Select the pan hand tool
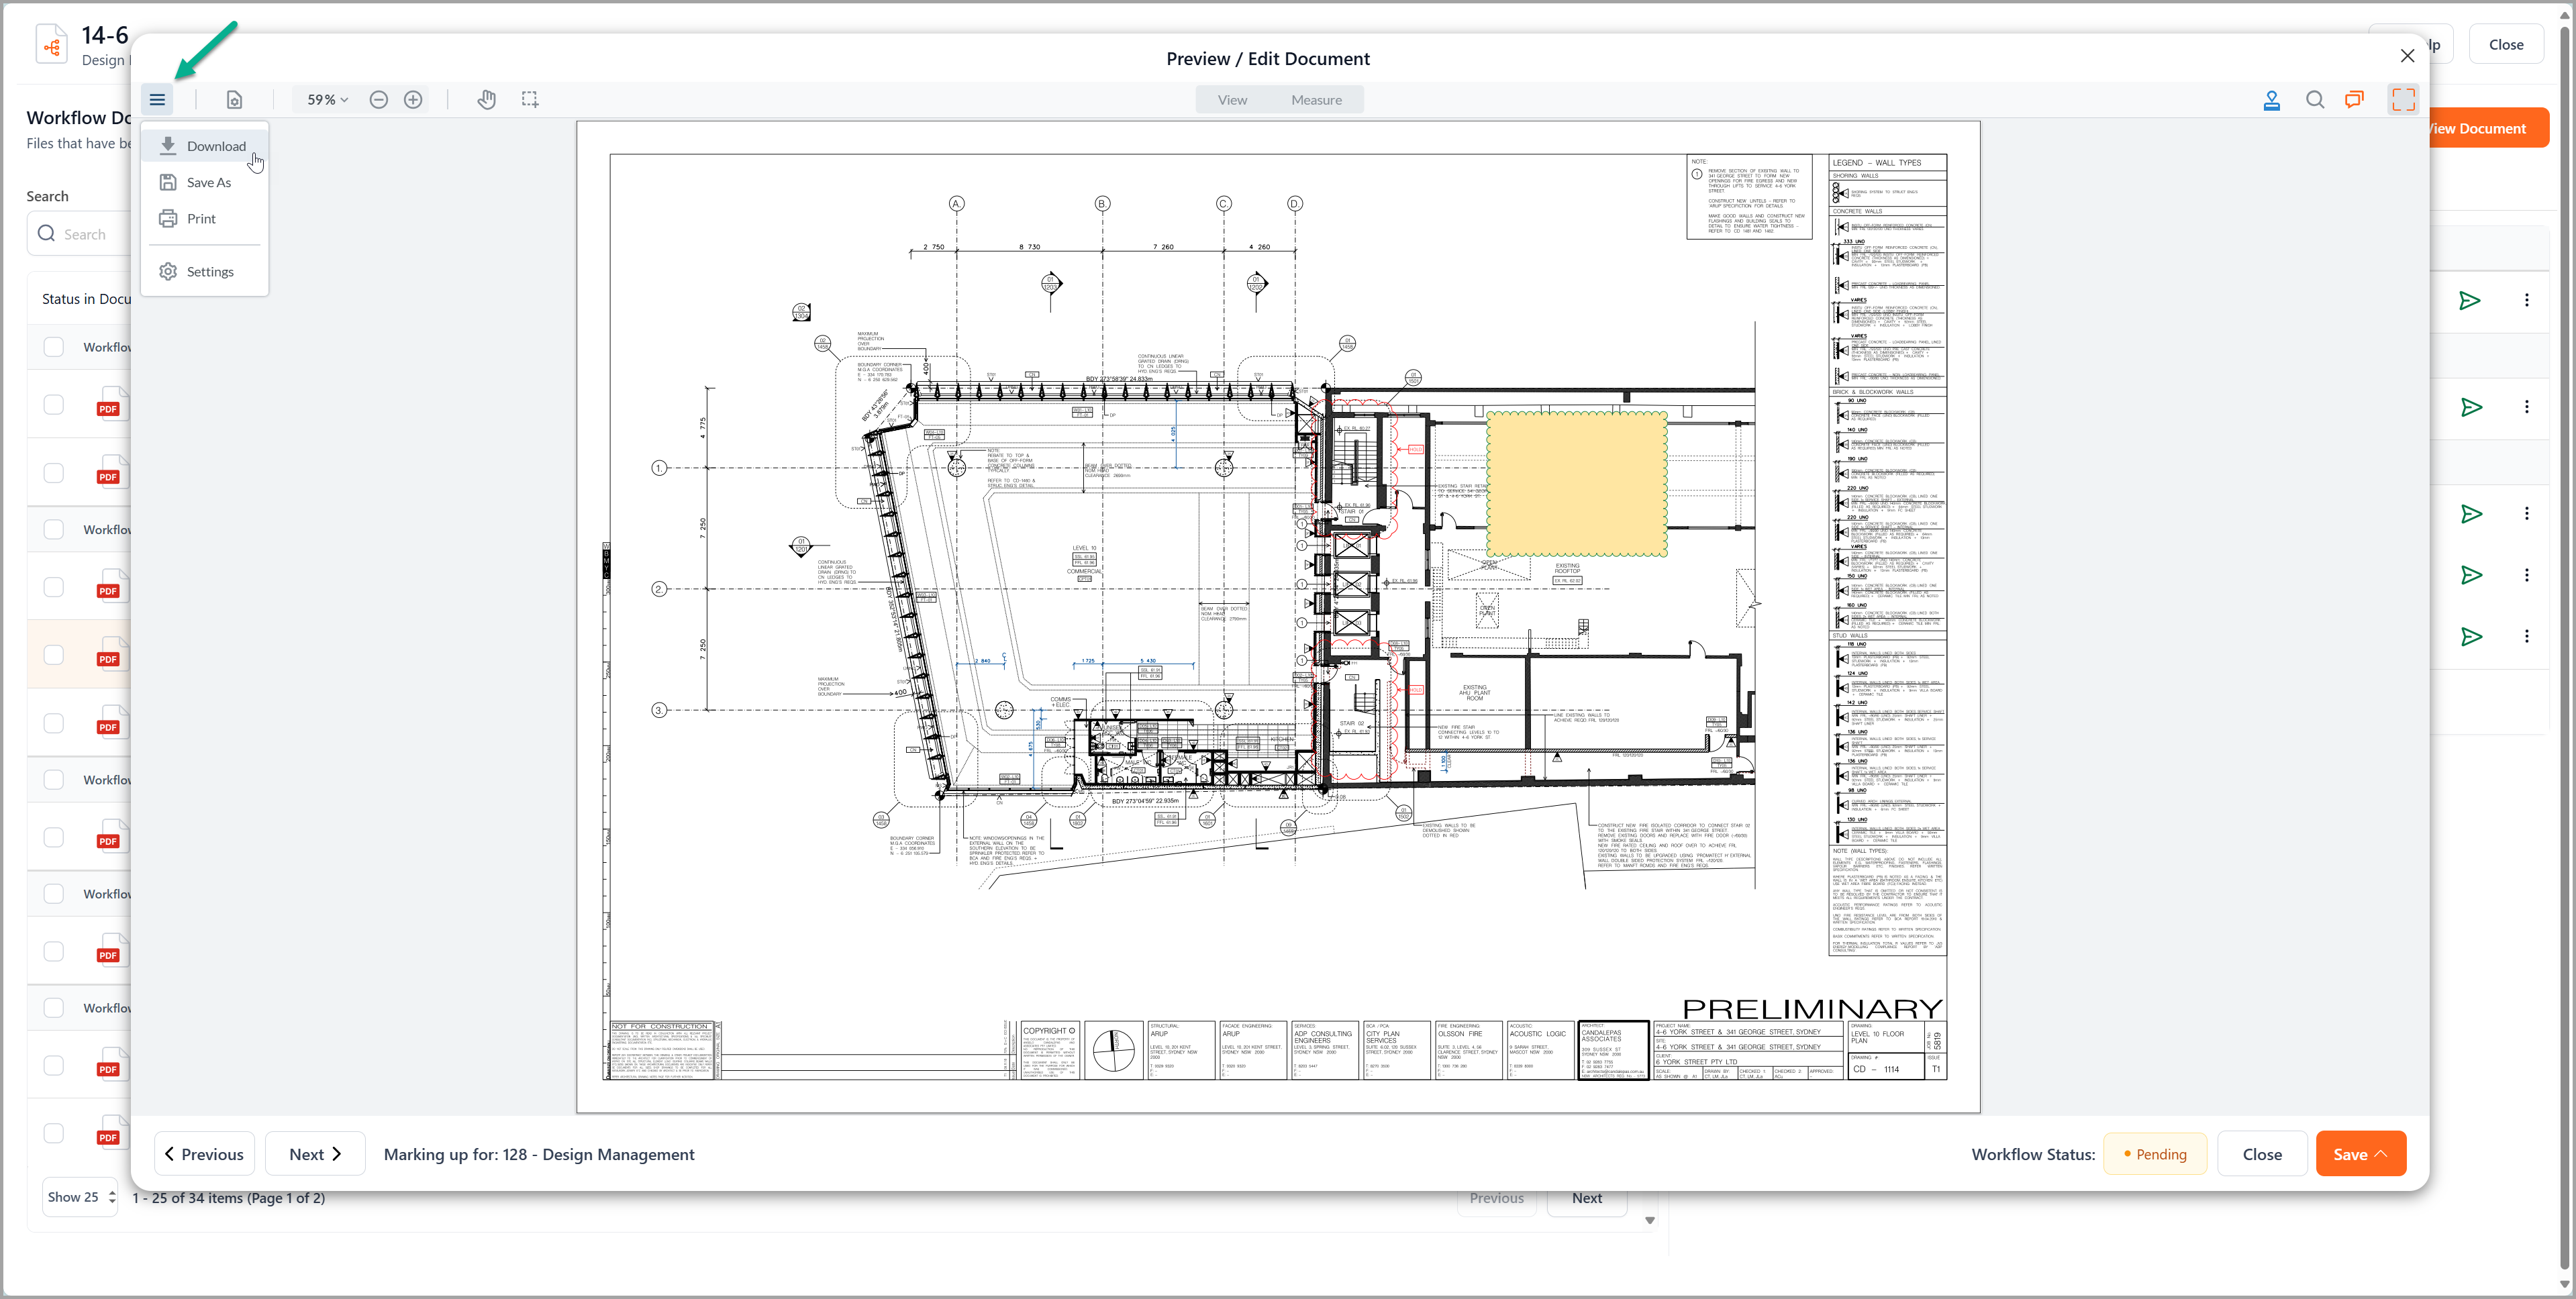The width and height of the screenshot is (2576, 1299). pos(487,100)
